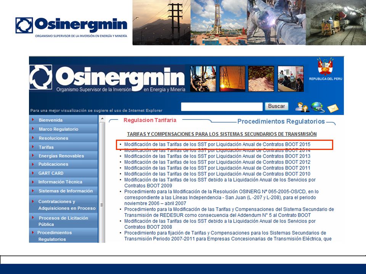This screenshot has width=366, height=274.
Task: Focus the search text field
Action: click(222, 107)
